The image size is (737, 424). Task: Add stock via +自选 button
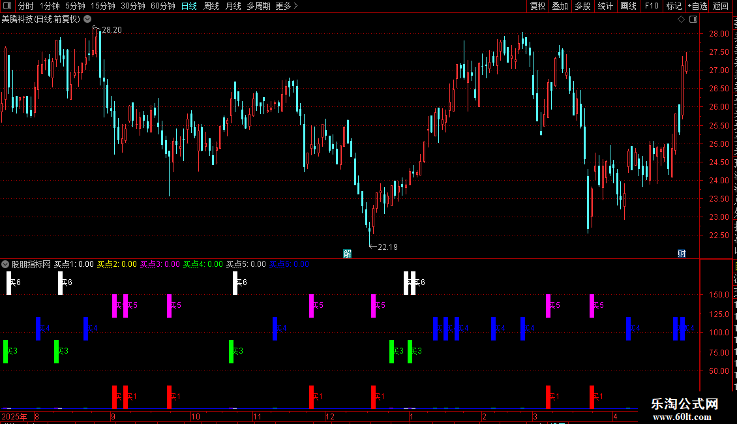(x=697, y=6)
